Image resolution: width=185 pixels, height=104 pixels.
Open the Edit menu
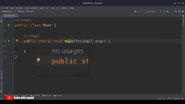(x=7, y=8)
